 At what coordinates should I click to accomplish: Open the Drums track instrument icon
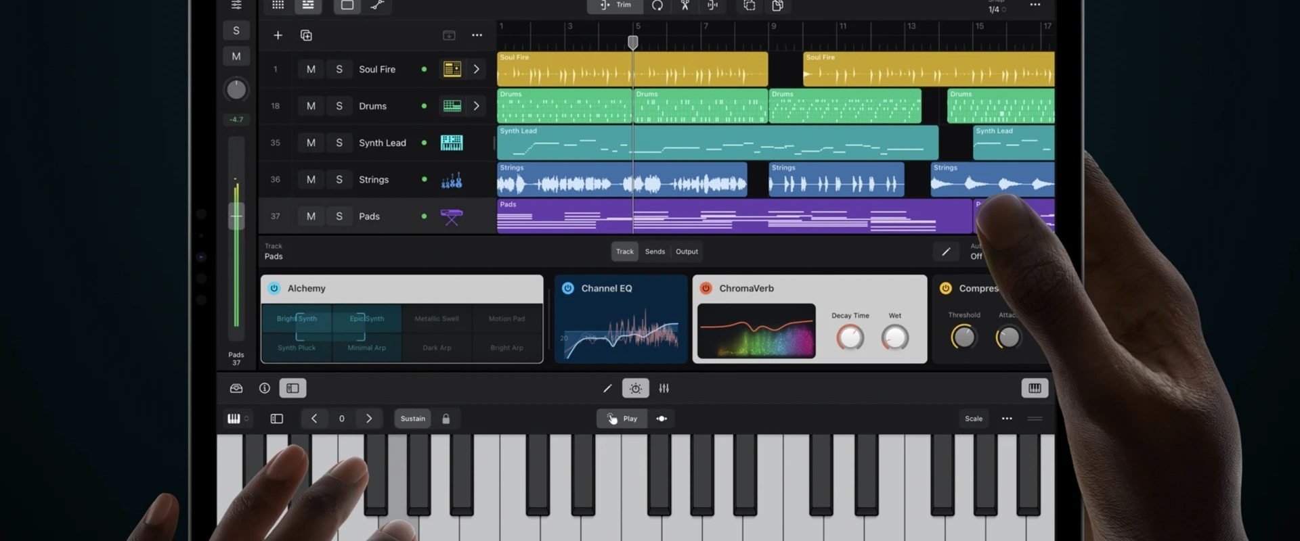(x=452, y=105)
